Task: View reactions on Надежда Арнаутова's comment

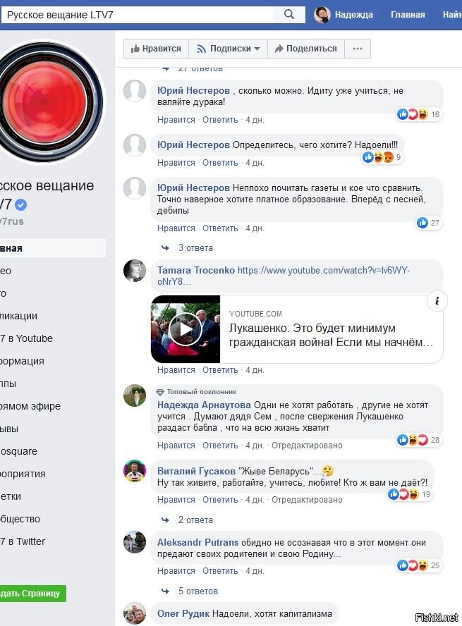Action: pos(418,440)
